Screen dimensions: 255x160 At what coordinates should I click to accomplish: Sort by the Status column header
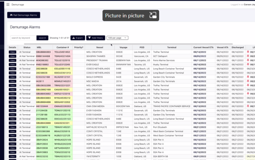coord(27,48)
